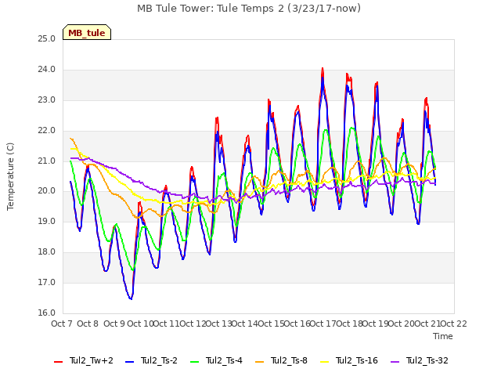Image resolution: width=501 pixels, height=376 pixels.
Task: Toggle Tul2_Ts-4 legend entry
Action: tap(216, 361)
